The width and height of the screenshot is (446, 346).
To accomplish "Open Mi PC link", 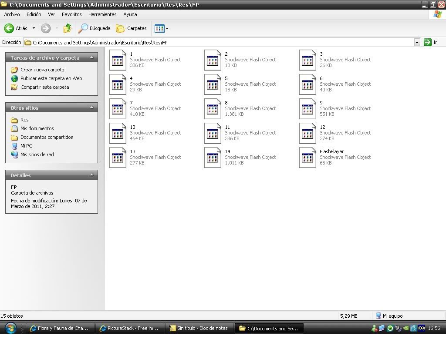I will point(26,146).
